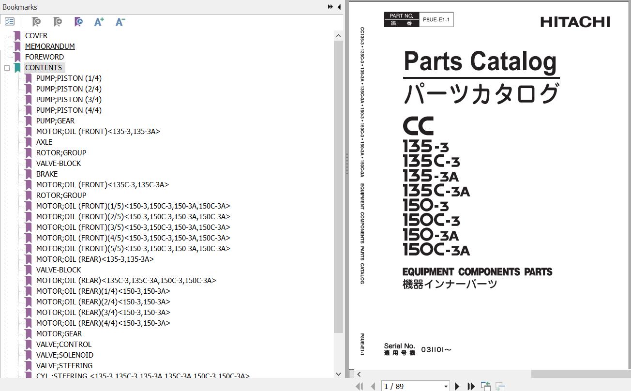The height and width of the screenshot is (391, 631).
Task: Open MOTOR;OIL (FRONT)(2/5) bookmark
Action: tap(133, 216)
